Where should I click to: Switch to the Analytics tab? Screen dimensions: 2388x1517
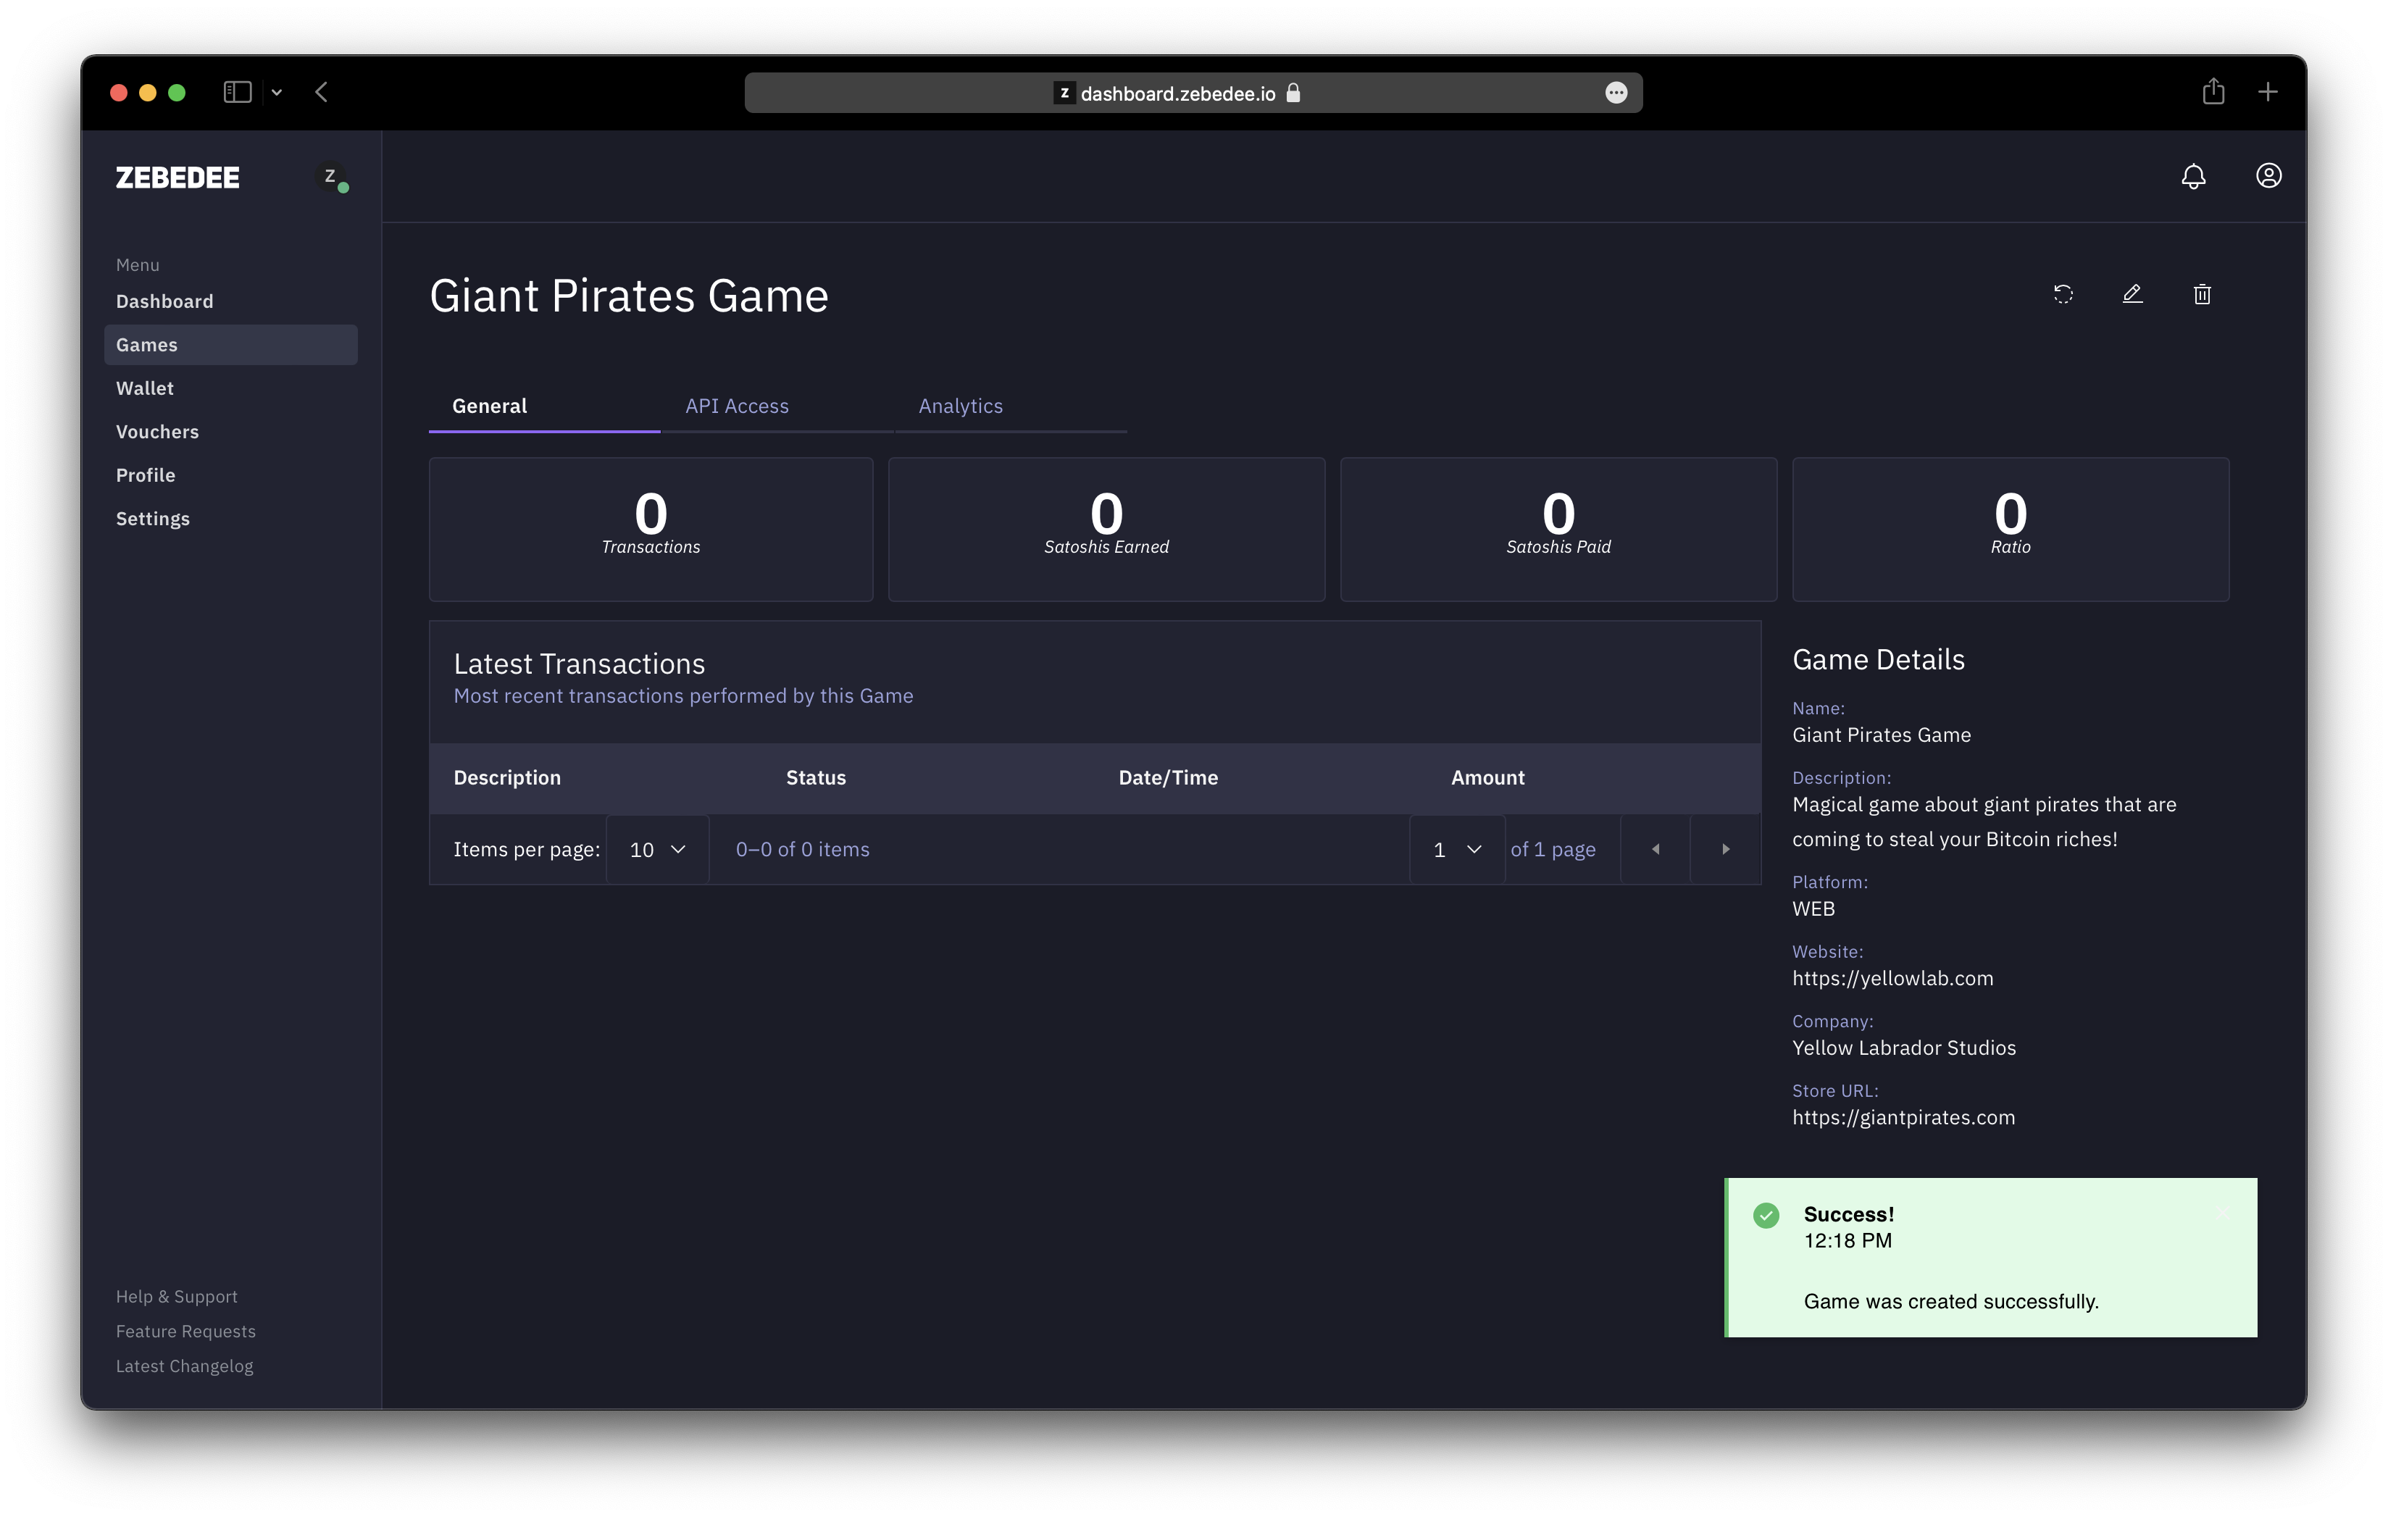tap(1011, 406)
